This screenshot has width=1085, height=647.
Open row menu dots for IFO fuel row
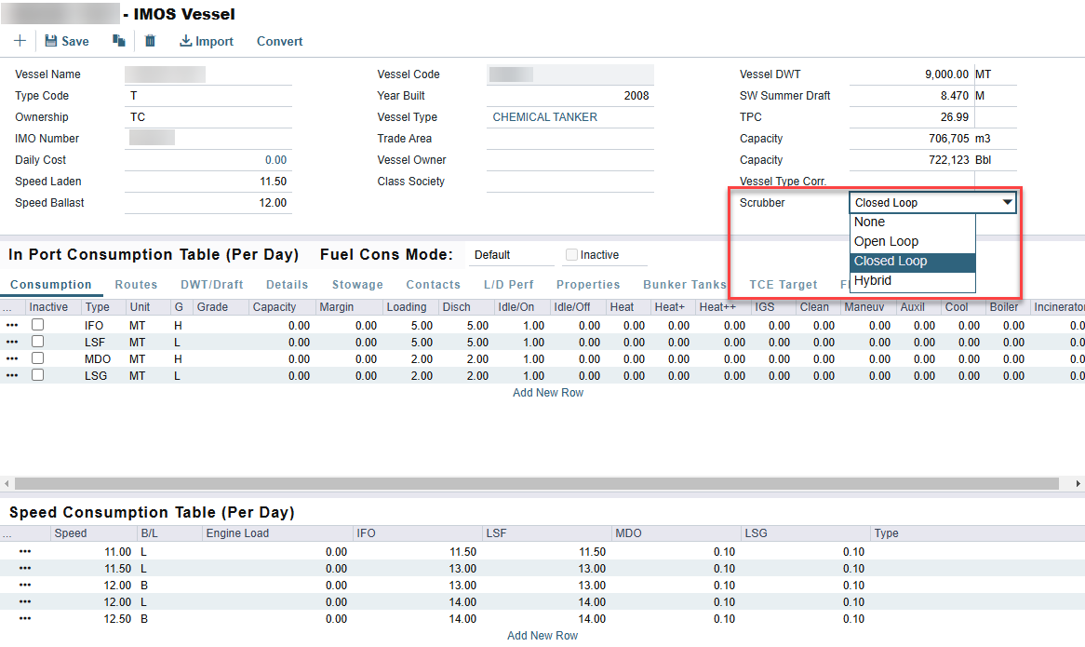point(12,326)
